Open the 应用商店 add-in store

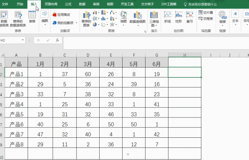61,15
